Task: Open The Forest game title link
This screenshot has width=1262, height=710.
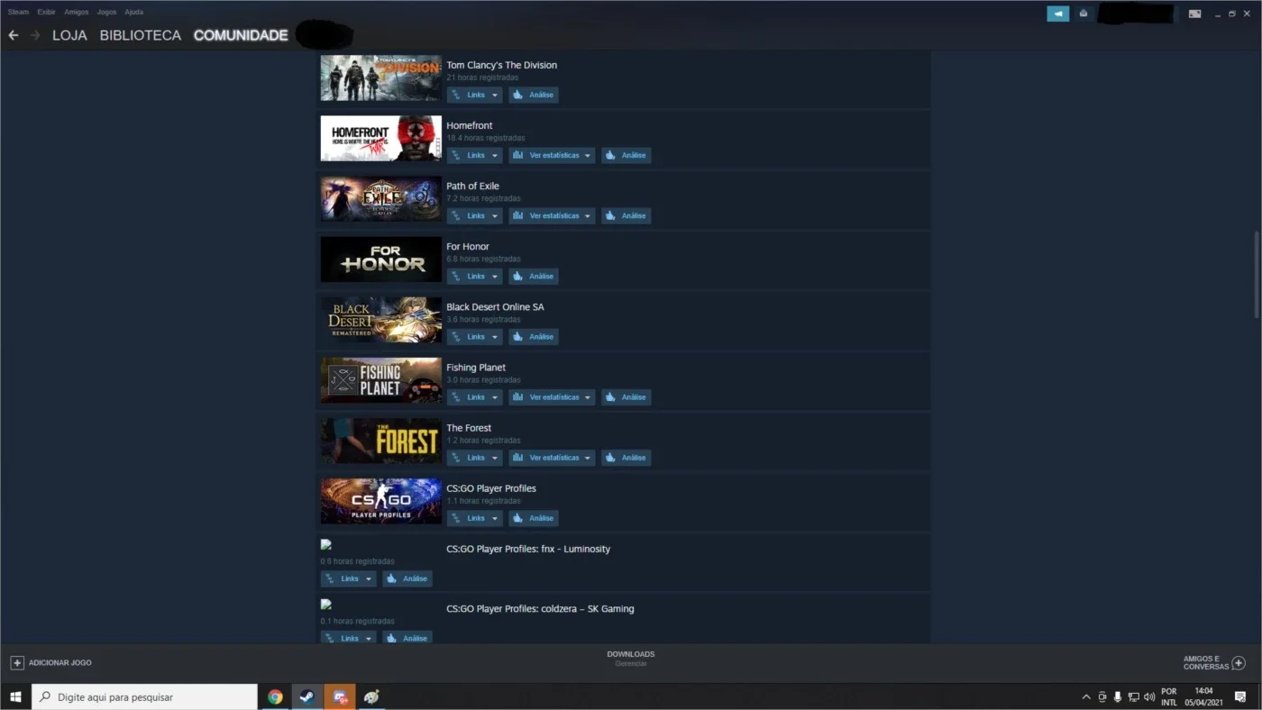Action: [469, 428]
